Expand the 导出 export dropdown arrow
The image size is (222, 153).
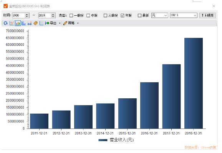pos(60,23)
